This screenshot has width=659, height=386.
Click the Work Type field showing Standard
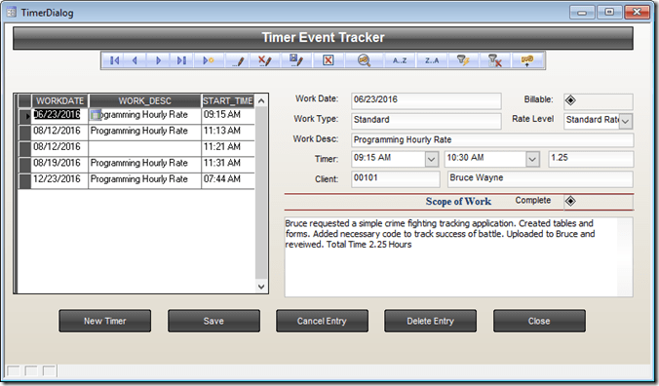(426, 121)
